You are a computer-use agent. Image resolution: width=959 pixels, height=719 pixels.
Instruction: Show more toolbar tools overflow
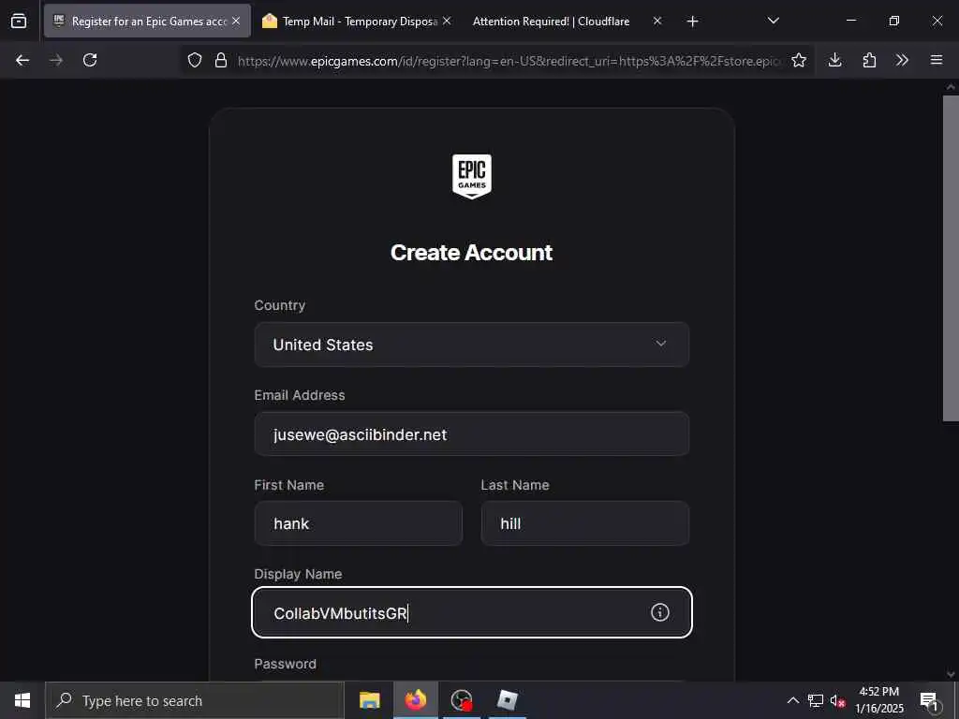coord(902,60)
